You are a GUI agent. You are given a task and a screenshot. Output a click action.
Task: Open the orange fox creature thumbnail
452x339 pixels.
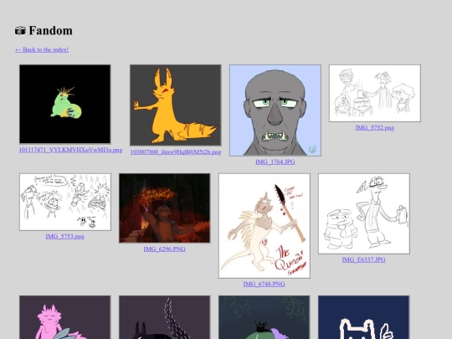pos(176,105)
